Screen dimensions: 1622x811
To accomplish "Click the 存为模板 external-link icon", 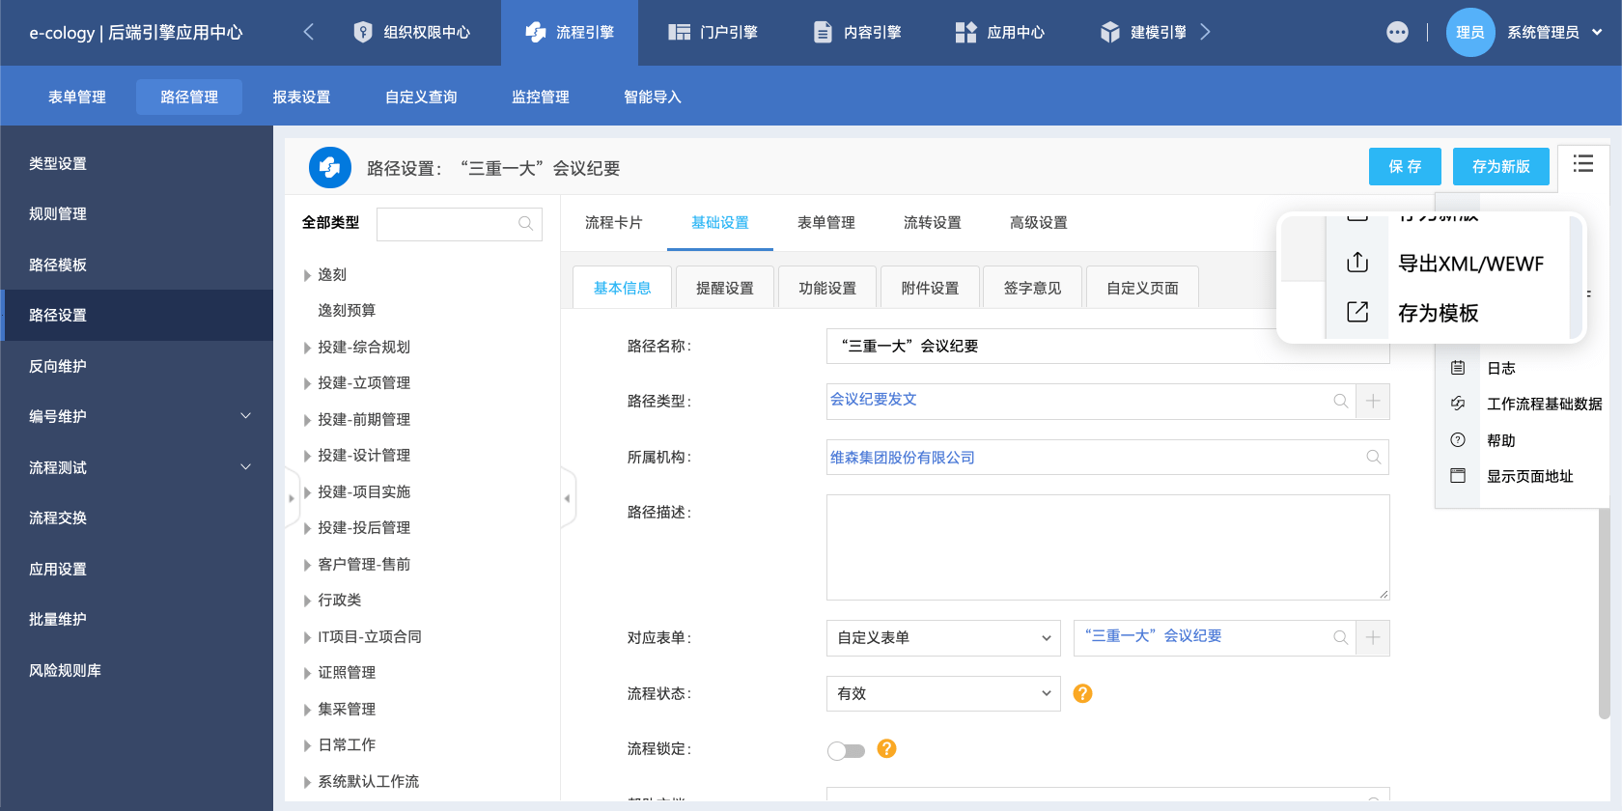I will 1357,312.
